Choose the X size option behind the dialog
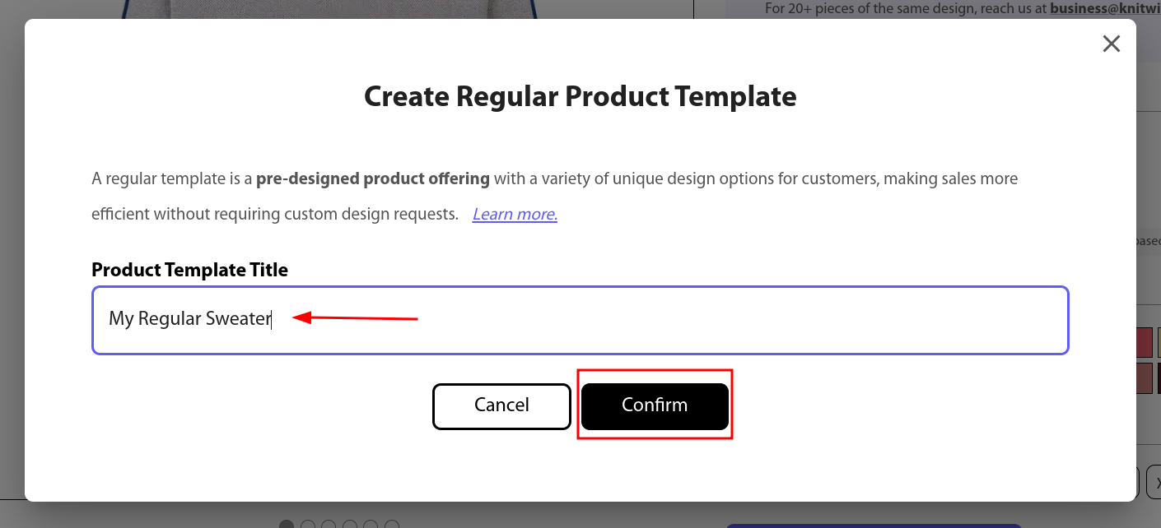The image size is (1161, 528). coord(1154,482)
